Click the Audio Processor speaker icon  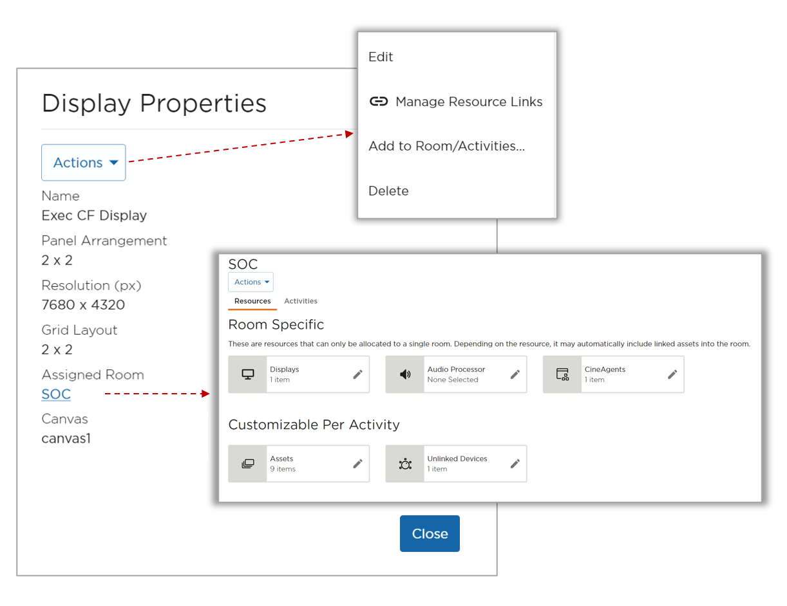pyautogui.click(x=404, y=374)
